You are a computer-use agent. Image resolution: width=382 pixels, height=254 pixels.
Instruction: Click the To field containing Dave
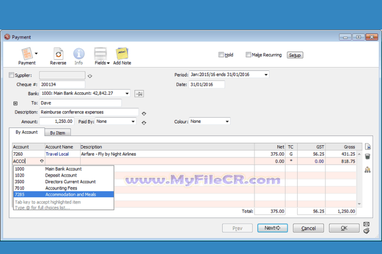(x=81, y=103)
